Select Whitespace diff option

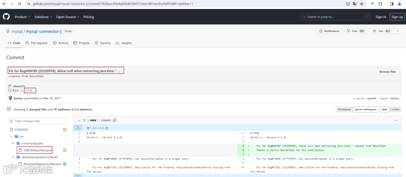point(344,109)
